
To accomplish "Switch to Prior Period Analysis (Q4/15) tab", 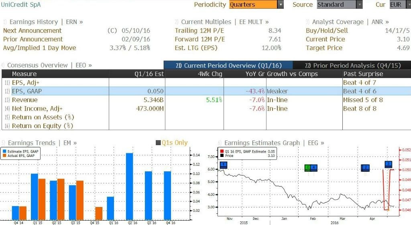I will click(352, 65).
